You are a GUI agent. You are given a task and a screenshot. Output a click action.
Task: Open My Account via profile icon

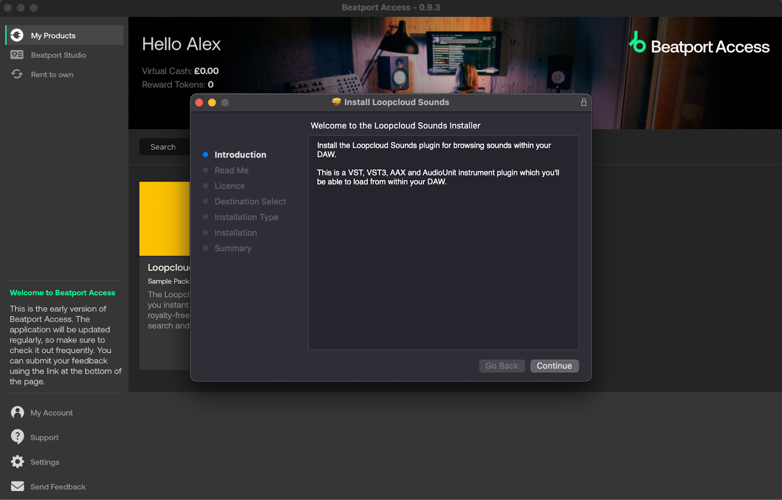pos(18,412)
